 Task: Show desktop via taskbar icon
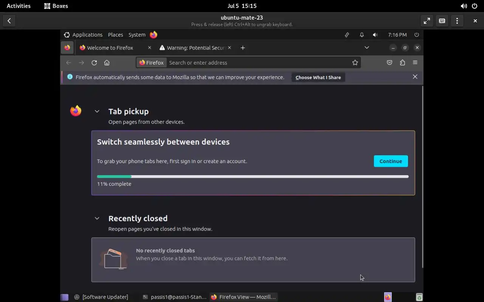(x=65, y=297)
